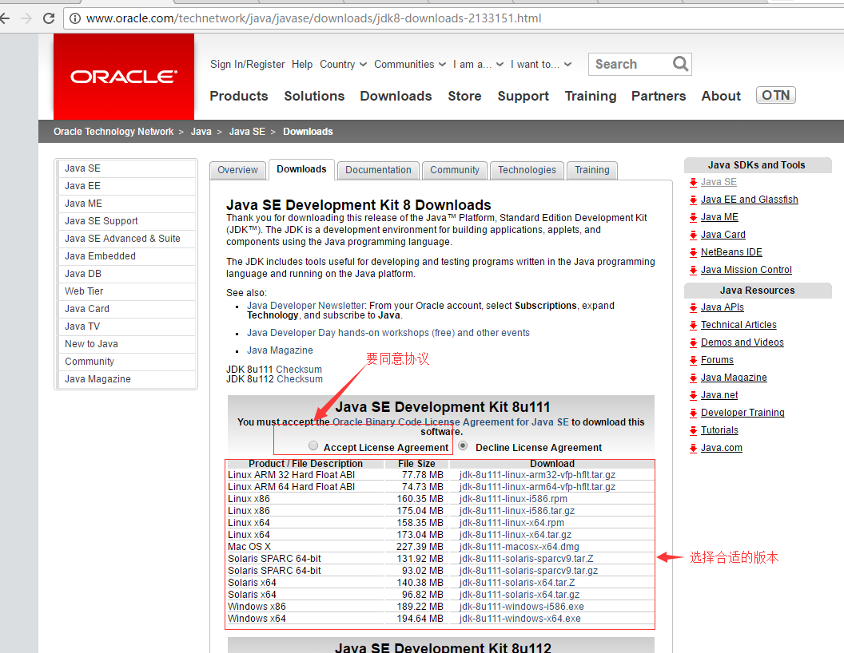
Task: Open the Store menu item
Action: pos(464,96)
